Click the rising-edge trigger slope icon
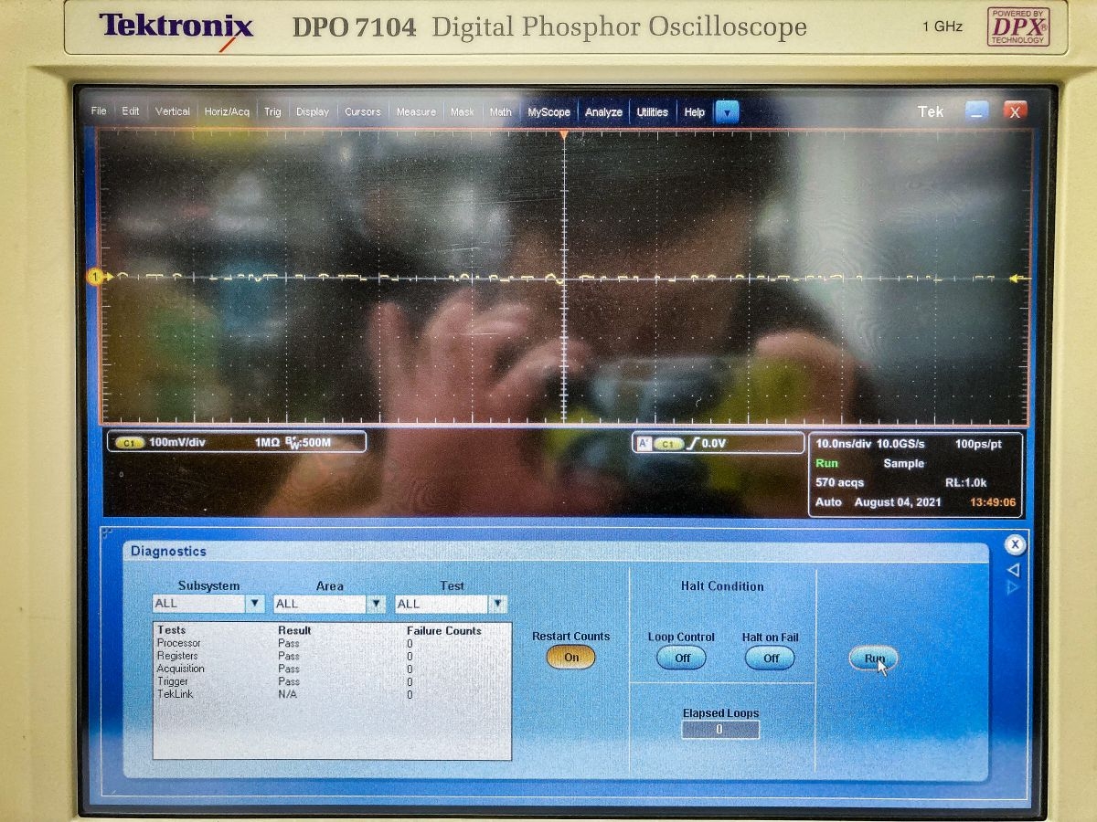 [692, 444]
